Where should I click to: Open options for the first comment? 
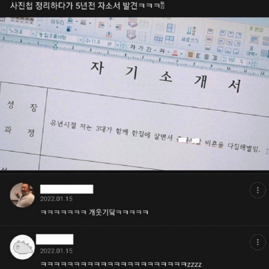(258, 190)
